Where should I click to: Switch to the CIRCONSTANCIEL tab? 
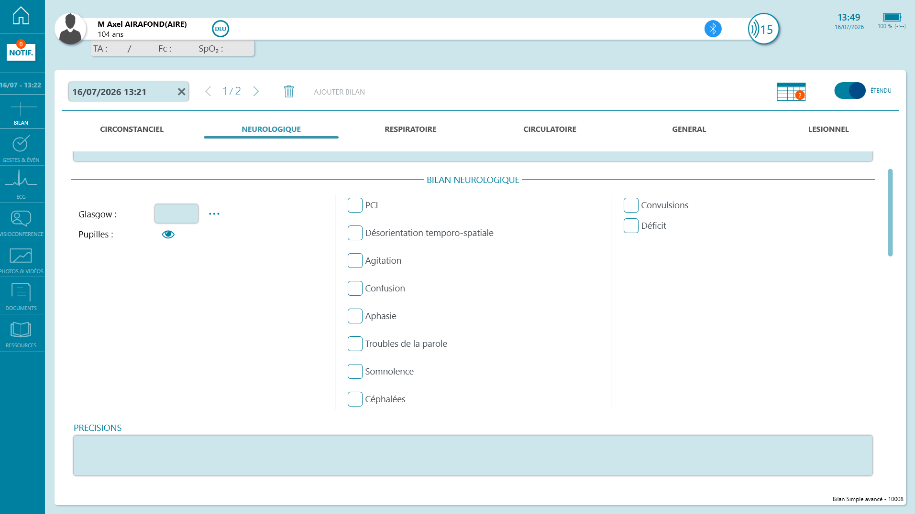132,129
